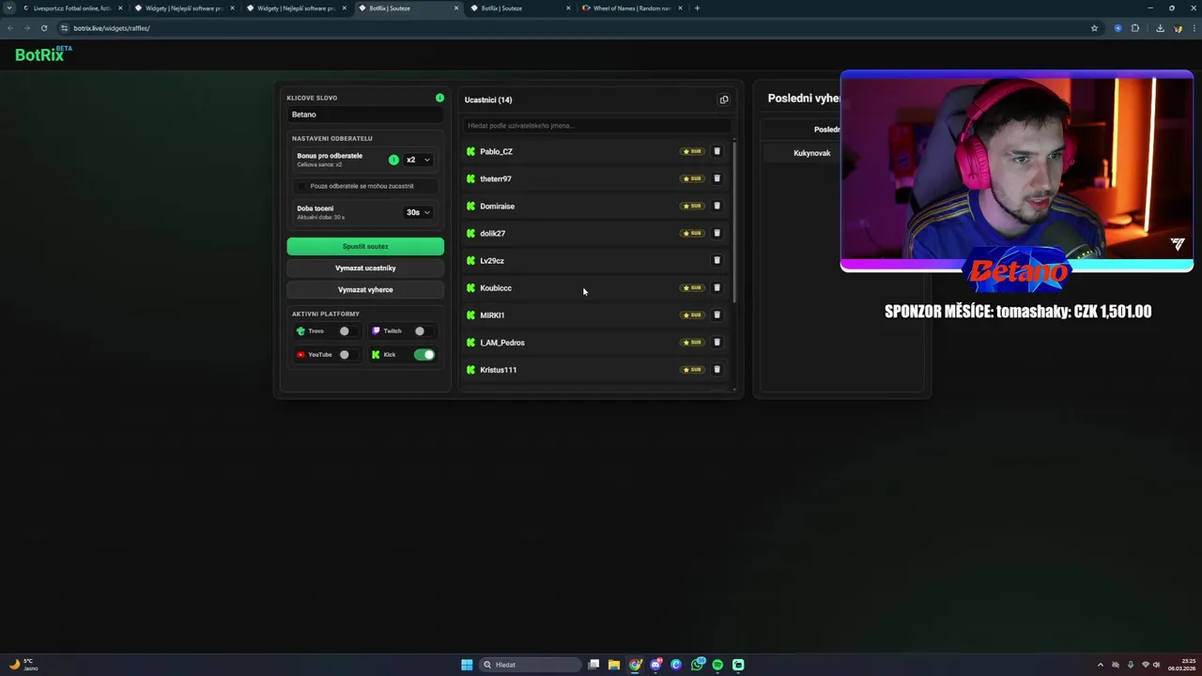Show info icon for Bonus pro odberatele
The width and height of the screenshot is (1202, 676).
coord(393,160)
